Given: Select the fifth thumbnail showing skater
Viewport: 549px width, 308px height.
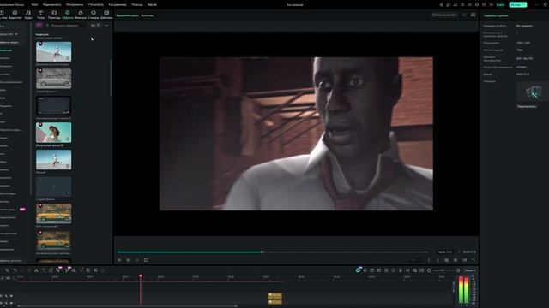Looking at the screenshot, I should [53, 160].
